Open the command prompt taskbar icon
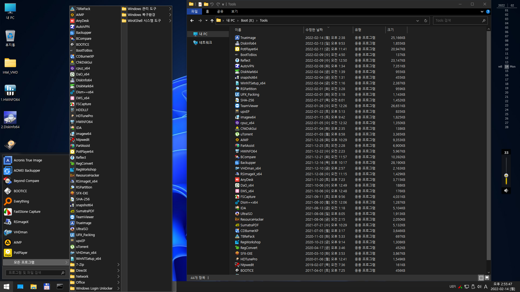This screenshot has height=292, width=520. (60, 287)
